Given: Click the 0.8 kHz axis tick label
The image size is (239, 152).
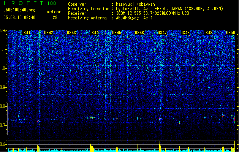Looking at the screenshot, I should click(3, 106).
